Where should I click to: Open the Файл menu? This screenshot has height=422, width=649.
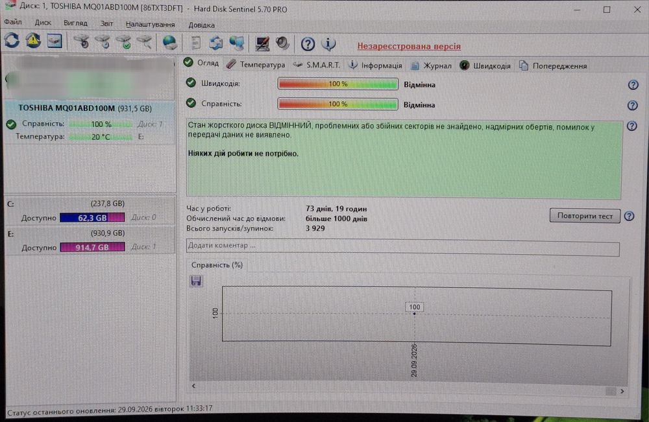pos(13,22)
